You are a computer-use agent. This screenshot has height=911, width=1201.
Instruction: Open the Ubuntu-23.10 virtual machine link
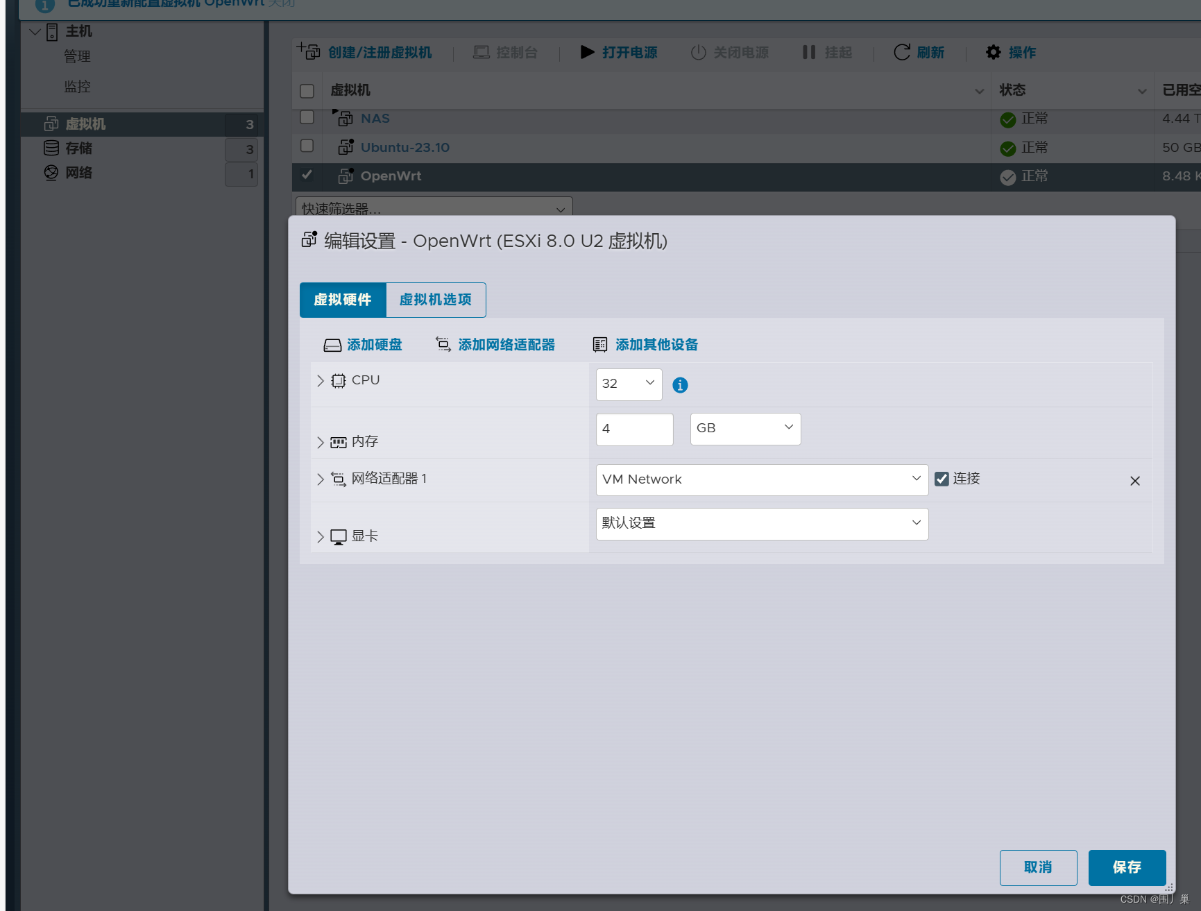404,147
